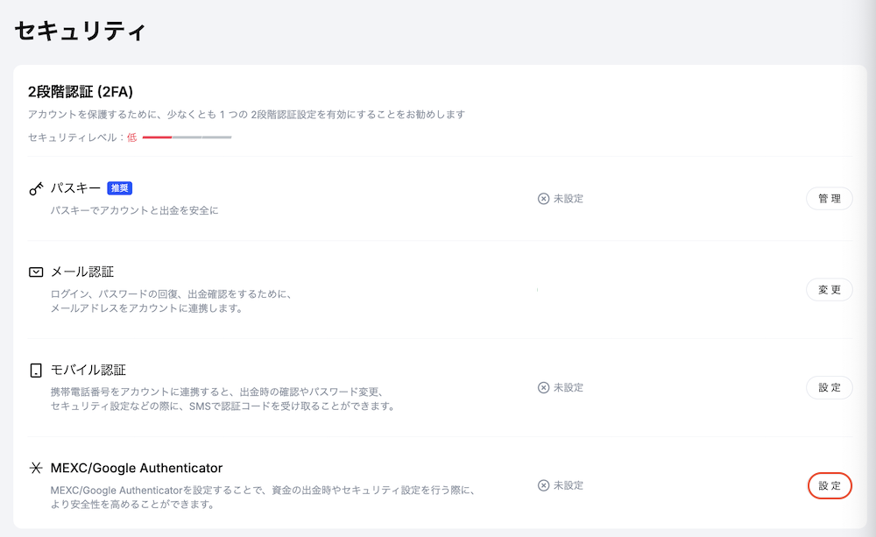Image resolution: width=876 pixels, height=537 pixels.
Task: Click the blue 推奨 badge
Action: pos(119,188)
